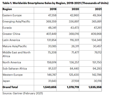Click the Mature Asia/Pacific row label
The image size is (113, 96).
point(15,46)
